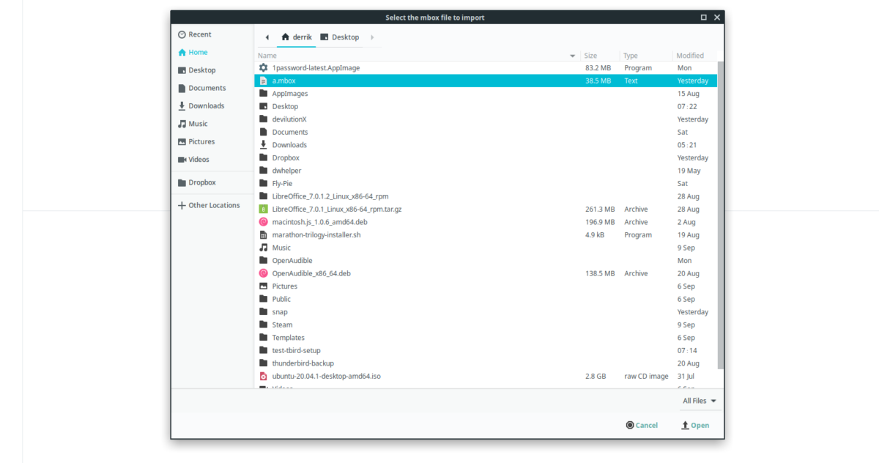The width and height of the screenshot is (879, 463).
Task: Click the 261.3 MB size value
Action: click(x=600, y=209)
